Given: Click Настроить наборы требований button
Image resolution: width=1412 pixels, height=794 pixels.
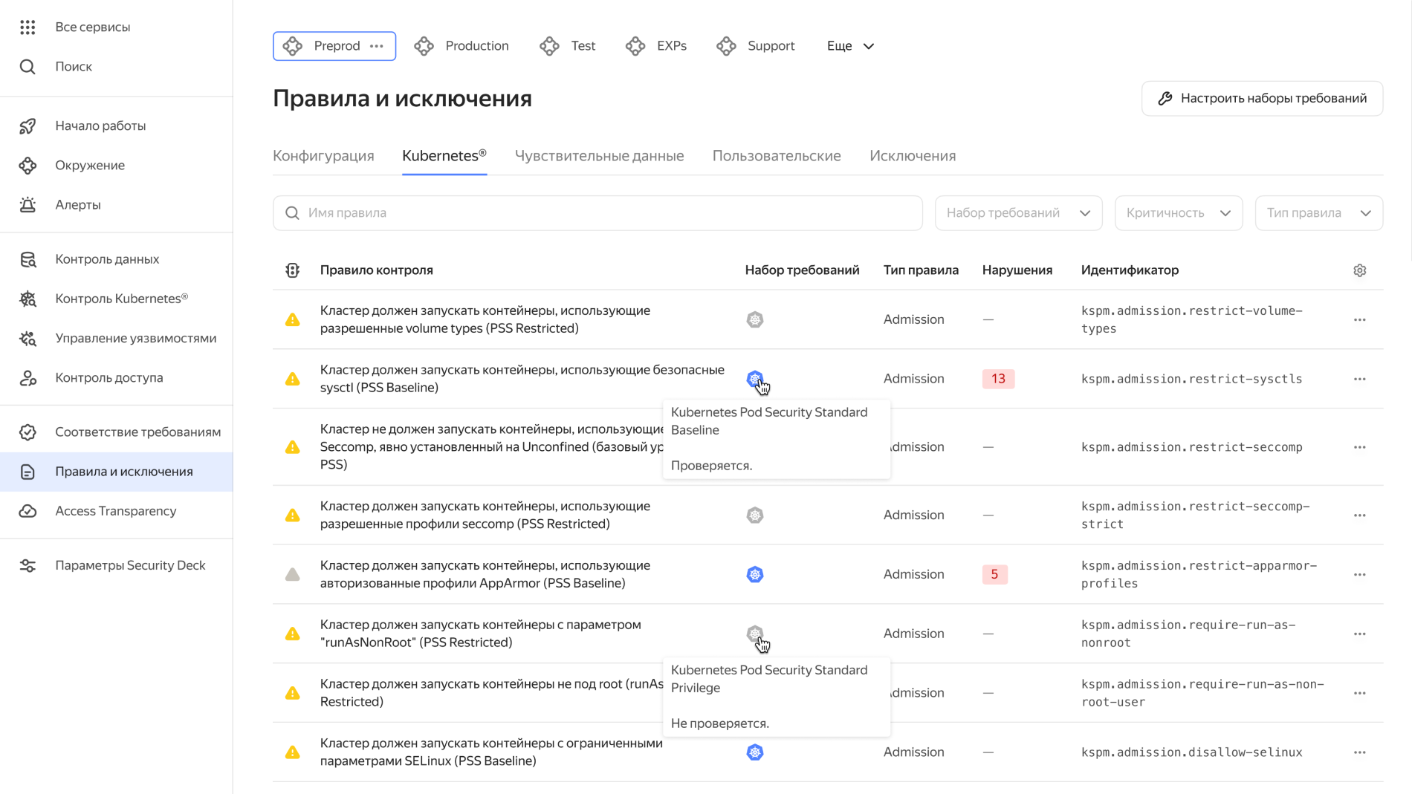Looking at the screenshot, I should pos(1261,97).
